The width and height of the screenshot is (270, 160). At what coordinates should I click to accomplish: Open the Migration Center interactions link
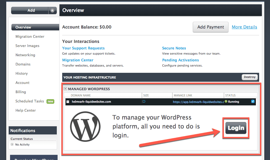tap(78, 60)
